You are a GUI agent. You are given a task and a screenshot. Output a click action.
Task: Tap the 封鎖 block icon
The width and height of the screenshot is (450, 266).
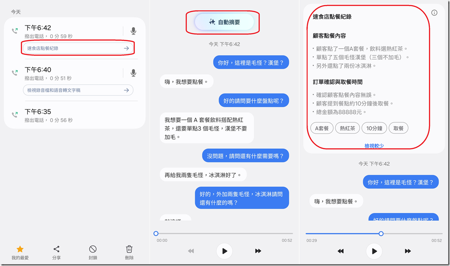click(x=93, y=249)
